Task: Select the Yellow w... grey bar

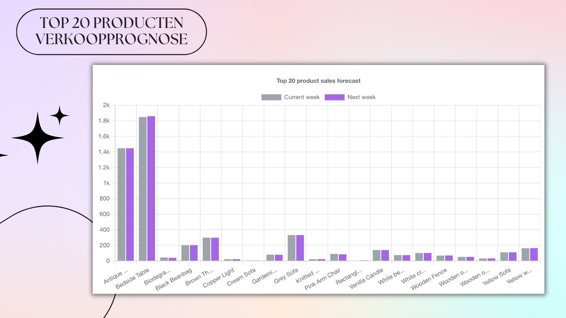Action: click(525, 254)
